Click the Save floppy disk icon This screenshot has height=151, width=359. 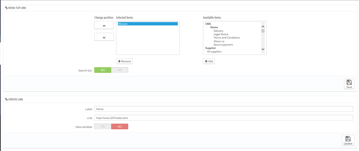tap(349, 82)
